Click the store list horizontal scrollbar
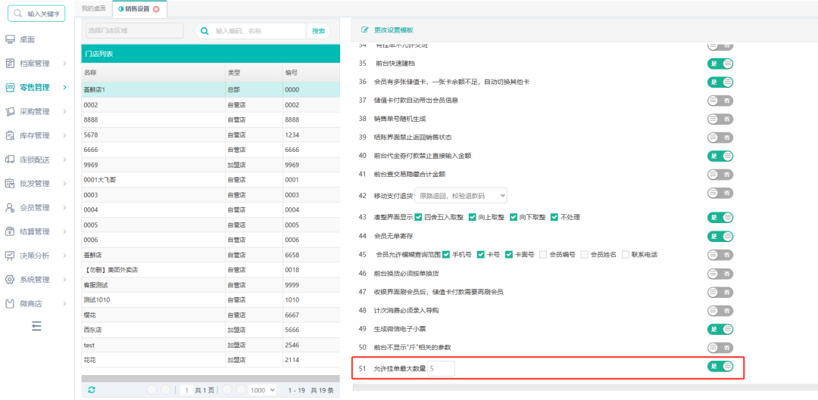818x400 pixels. 211,379
